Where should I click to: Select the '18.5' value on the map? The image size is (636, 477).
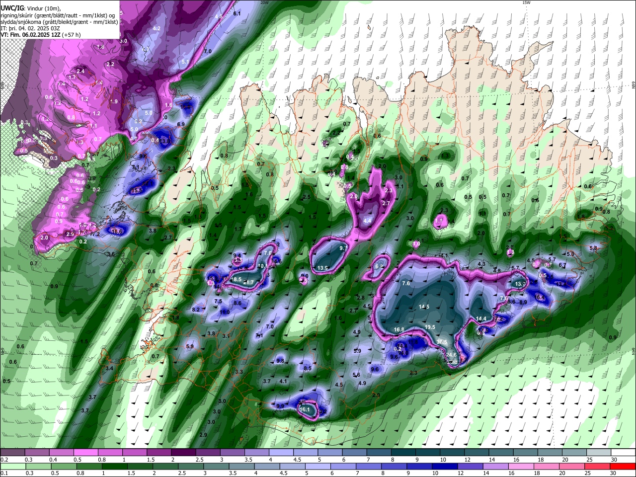237,279
